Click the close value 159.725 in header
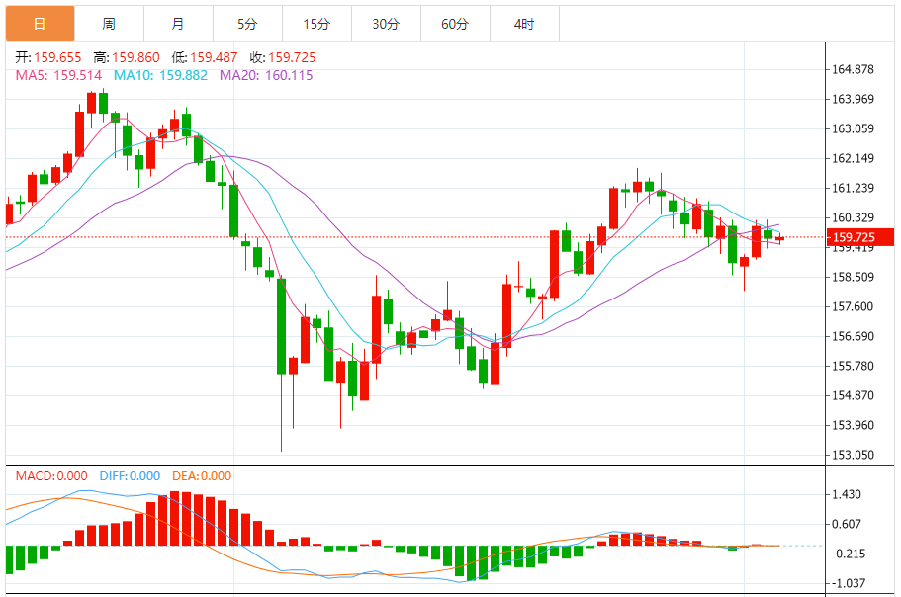Viewport: 901px width, 597px height. tap(292, 57)
